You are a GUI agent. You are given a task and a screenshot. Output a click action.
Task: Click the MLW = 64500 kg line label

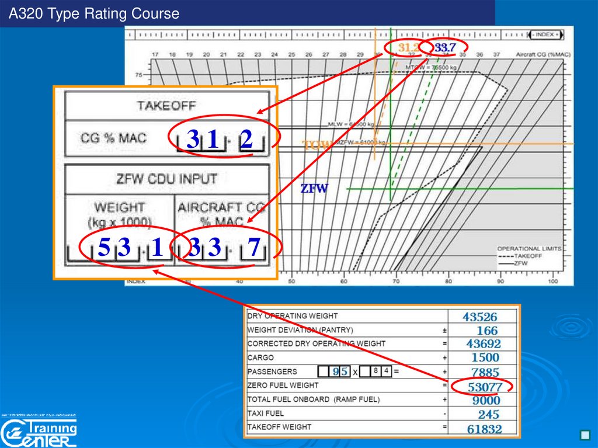pos(351,124)
